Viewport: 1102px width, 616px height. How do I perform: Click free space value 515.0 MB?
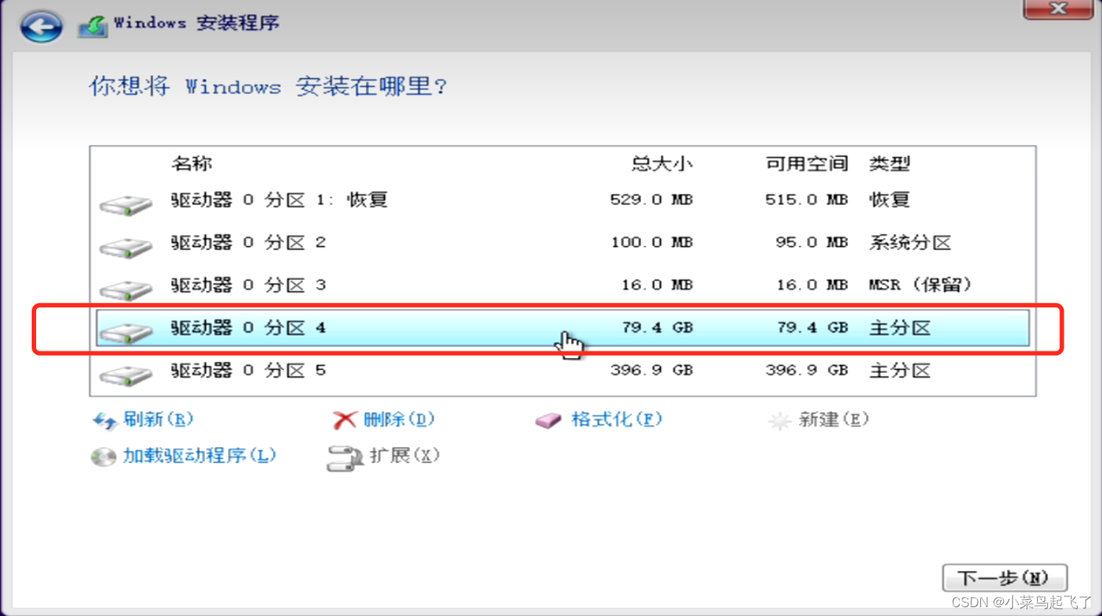click(806, 200)
